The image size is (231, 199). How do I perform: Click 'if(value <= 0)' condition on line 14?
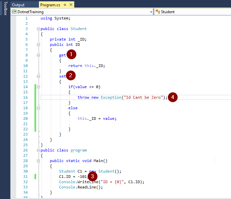(84, 87)
